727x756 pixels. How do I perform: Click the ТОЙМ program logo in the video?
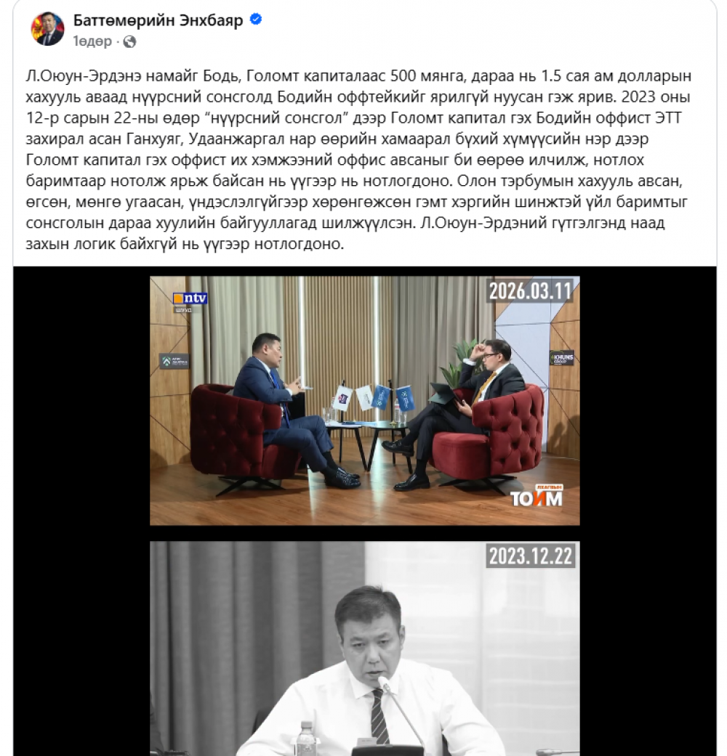537,496
